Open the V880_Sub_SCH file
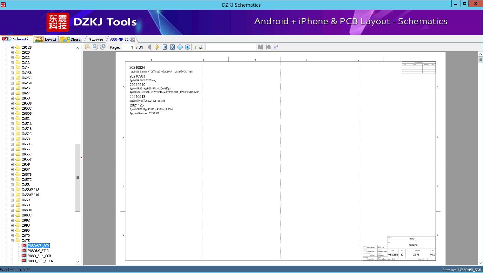The width and height of the screenshot is (483, 273). pyautogui.click(x=40, y=256)
